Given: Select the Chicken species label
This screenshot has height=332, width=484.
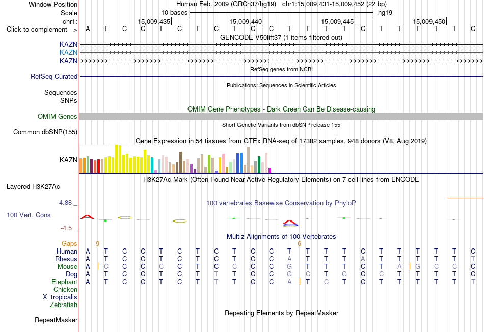Looking at the screenshot, I should [65, 289].
